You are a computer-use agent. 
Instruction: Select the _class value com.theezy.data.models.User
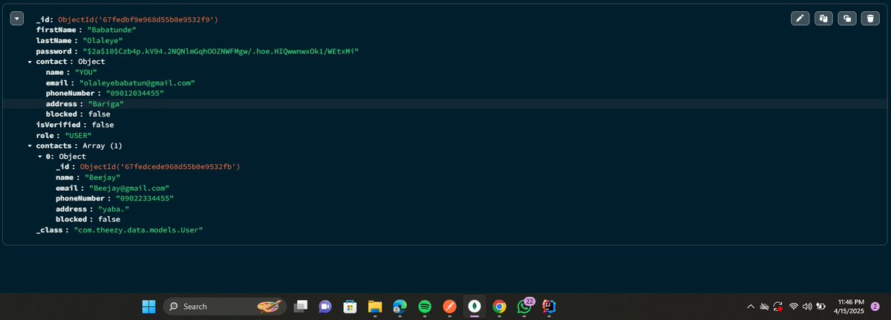138,231
